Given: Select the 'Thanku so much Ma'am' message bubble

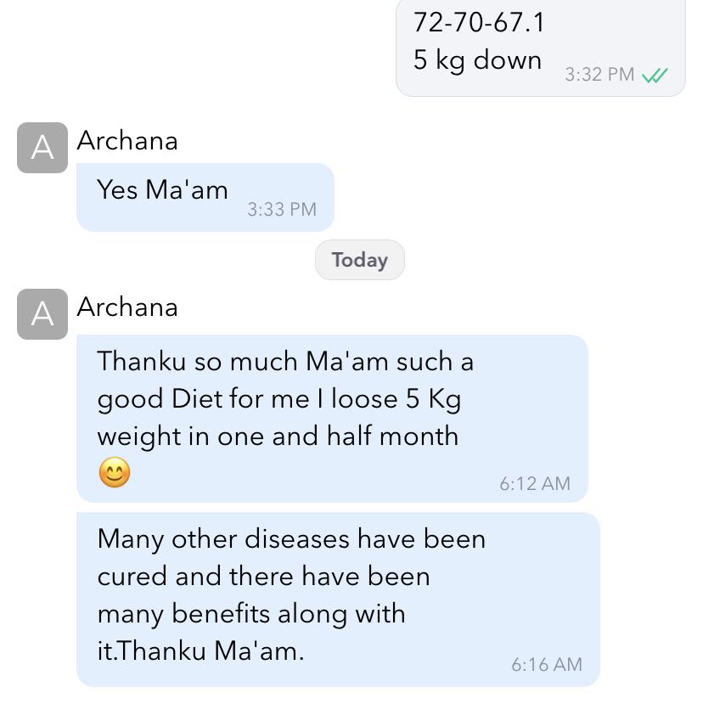Looking at the screenshot, I should click(332, 419).
